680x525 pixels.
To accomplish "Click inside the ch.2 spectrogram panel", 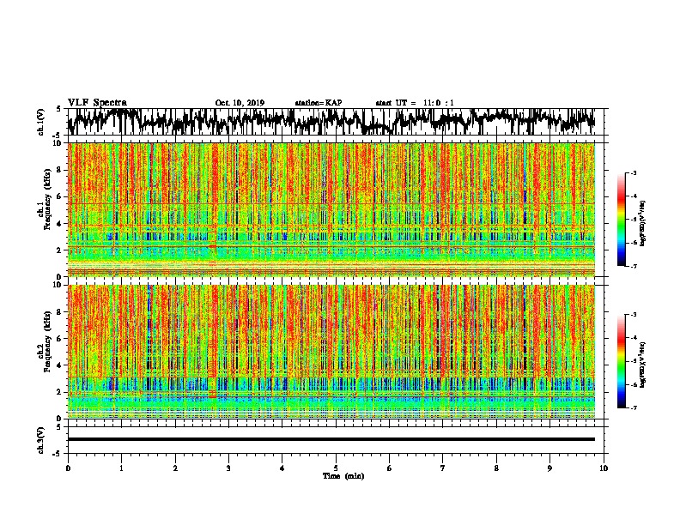I will pos(331,352).
